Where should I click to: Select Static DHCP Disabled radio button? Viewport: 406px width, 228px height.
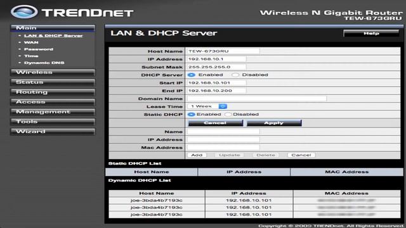tap(228, 114)
